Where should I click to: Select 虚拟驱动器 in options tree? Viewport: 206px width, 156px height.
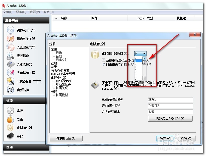tap(58, 77)
